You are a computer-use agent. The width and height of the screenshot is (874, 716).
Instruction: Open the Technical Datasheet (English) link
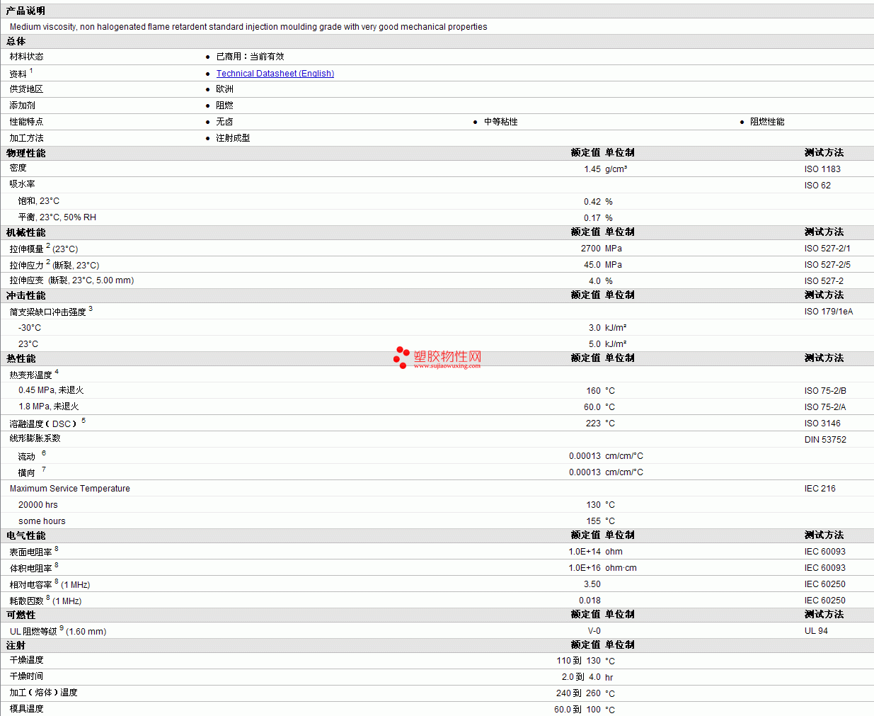tap(275, 74)
